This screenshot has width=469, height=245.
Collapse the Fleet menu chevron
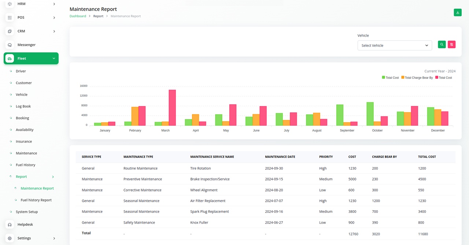pos(54,59)
